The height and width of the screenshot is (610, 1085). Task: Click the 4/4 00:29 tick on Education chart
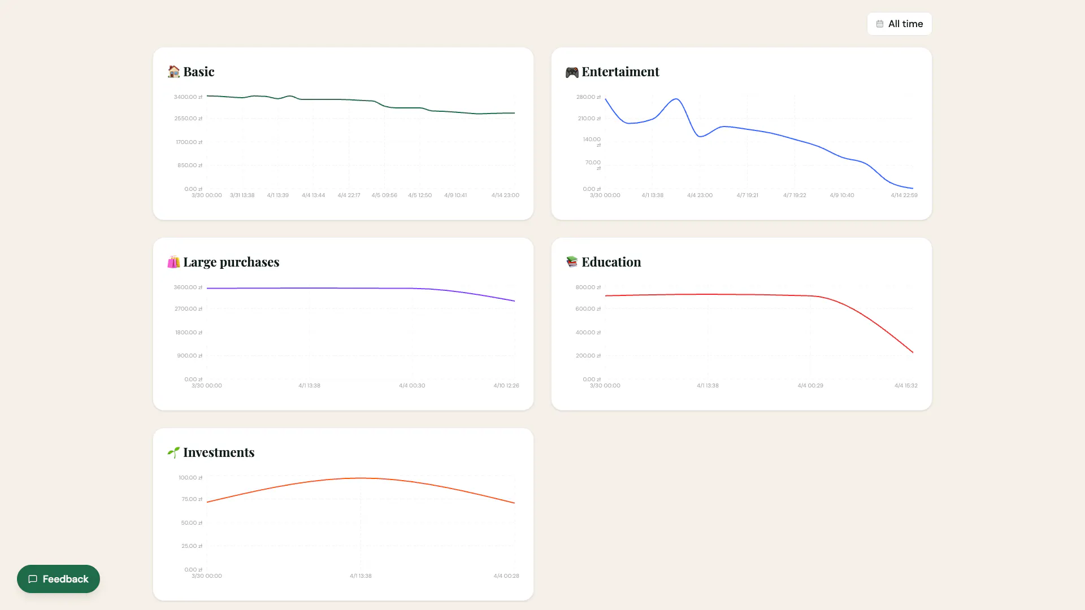[810, 386]
